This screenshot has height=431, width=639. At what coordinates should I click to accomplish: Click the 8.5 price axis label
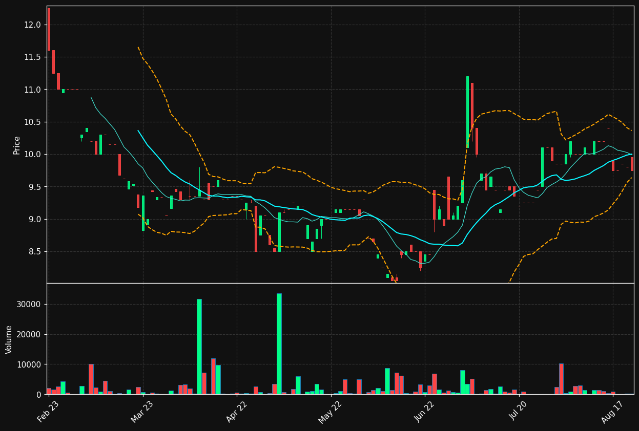pyautogui.click(x=34, y=252)
